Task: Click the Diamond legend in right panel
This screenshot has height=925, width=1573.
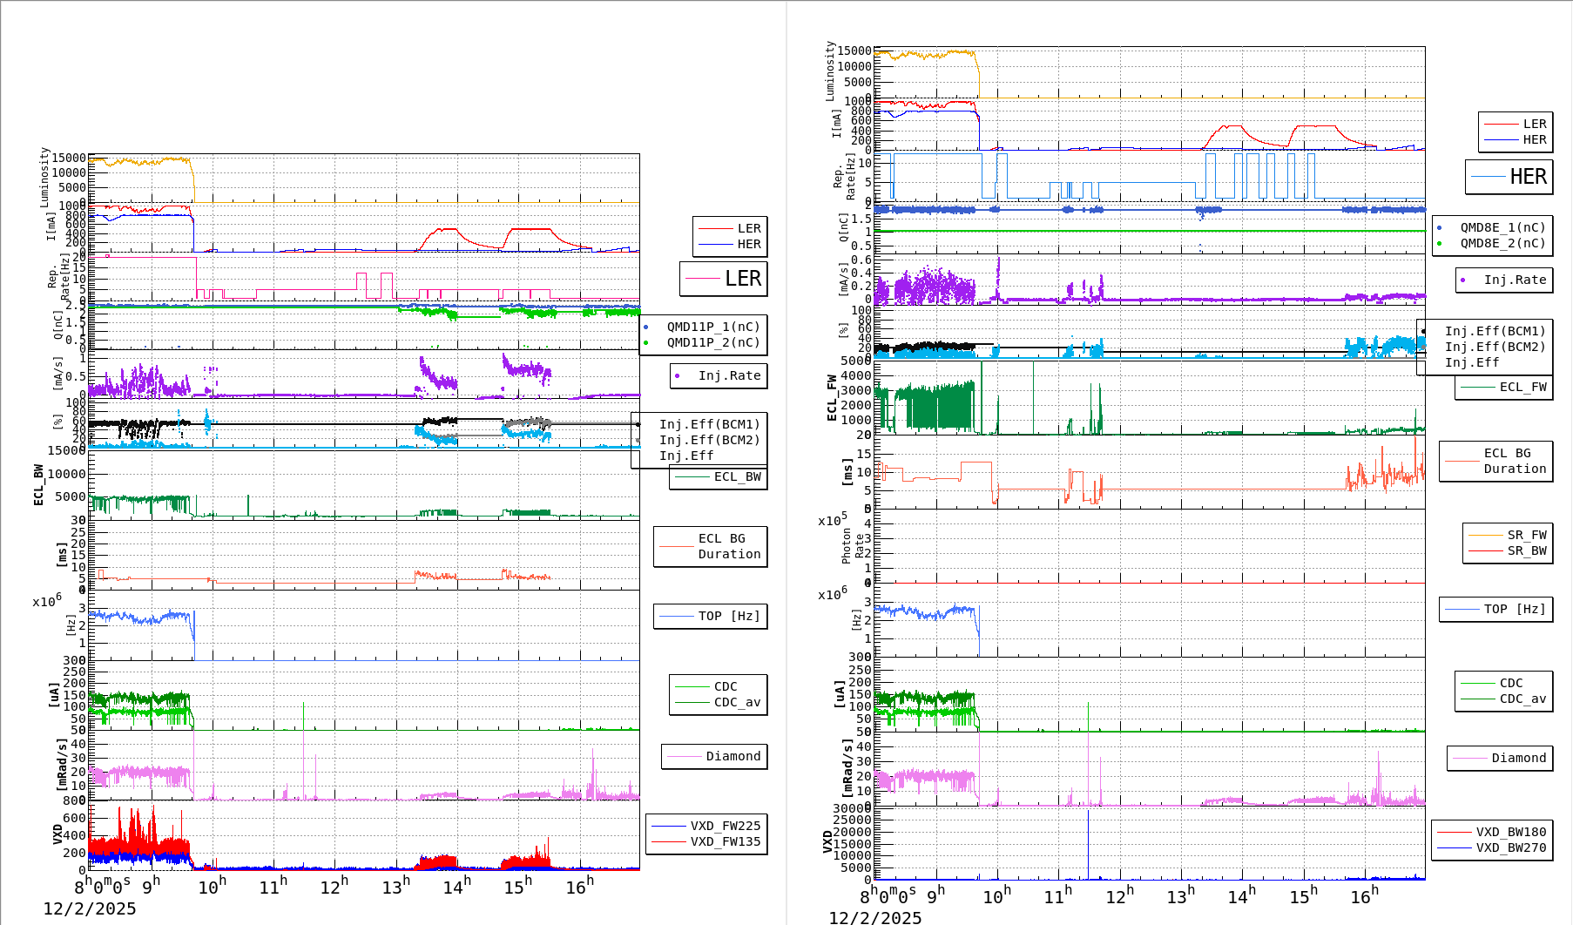Action: pyautogui.click(x=1518, y=758)
